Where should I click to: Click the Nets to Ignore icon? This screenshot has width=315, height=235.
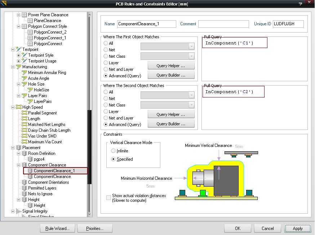click(24, 194)
